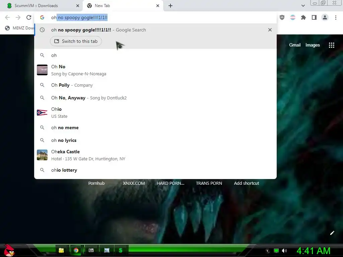This screenshot has width=343, height=257.
Task: Expand the hidden tray icons arrow
Action: 268,251
